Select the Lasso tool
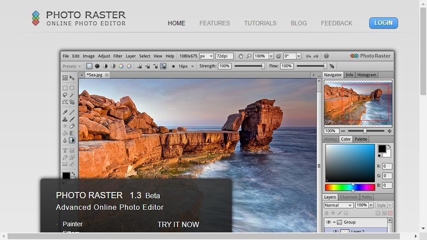The image size is (427, 240). (x=65, y=95)
